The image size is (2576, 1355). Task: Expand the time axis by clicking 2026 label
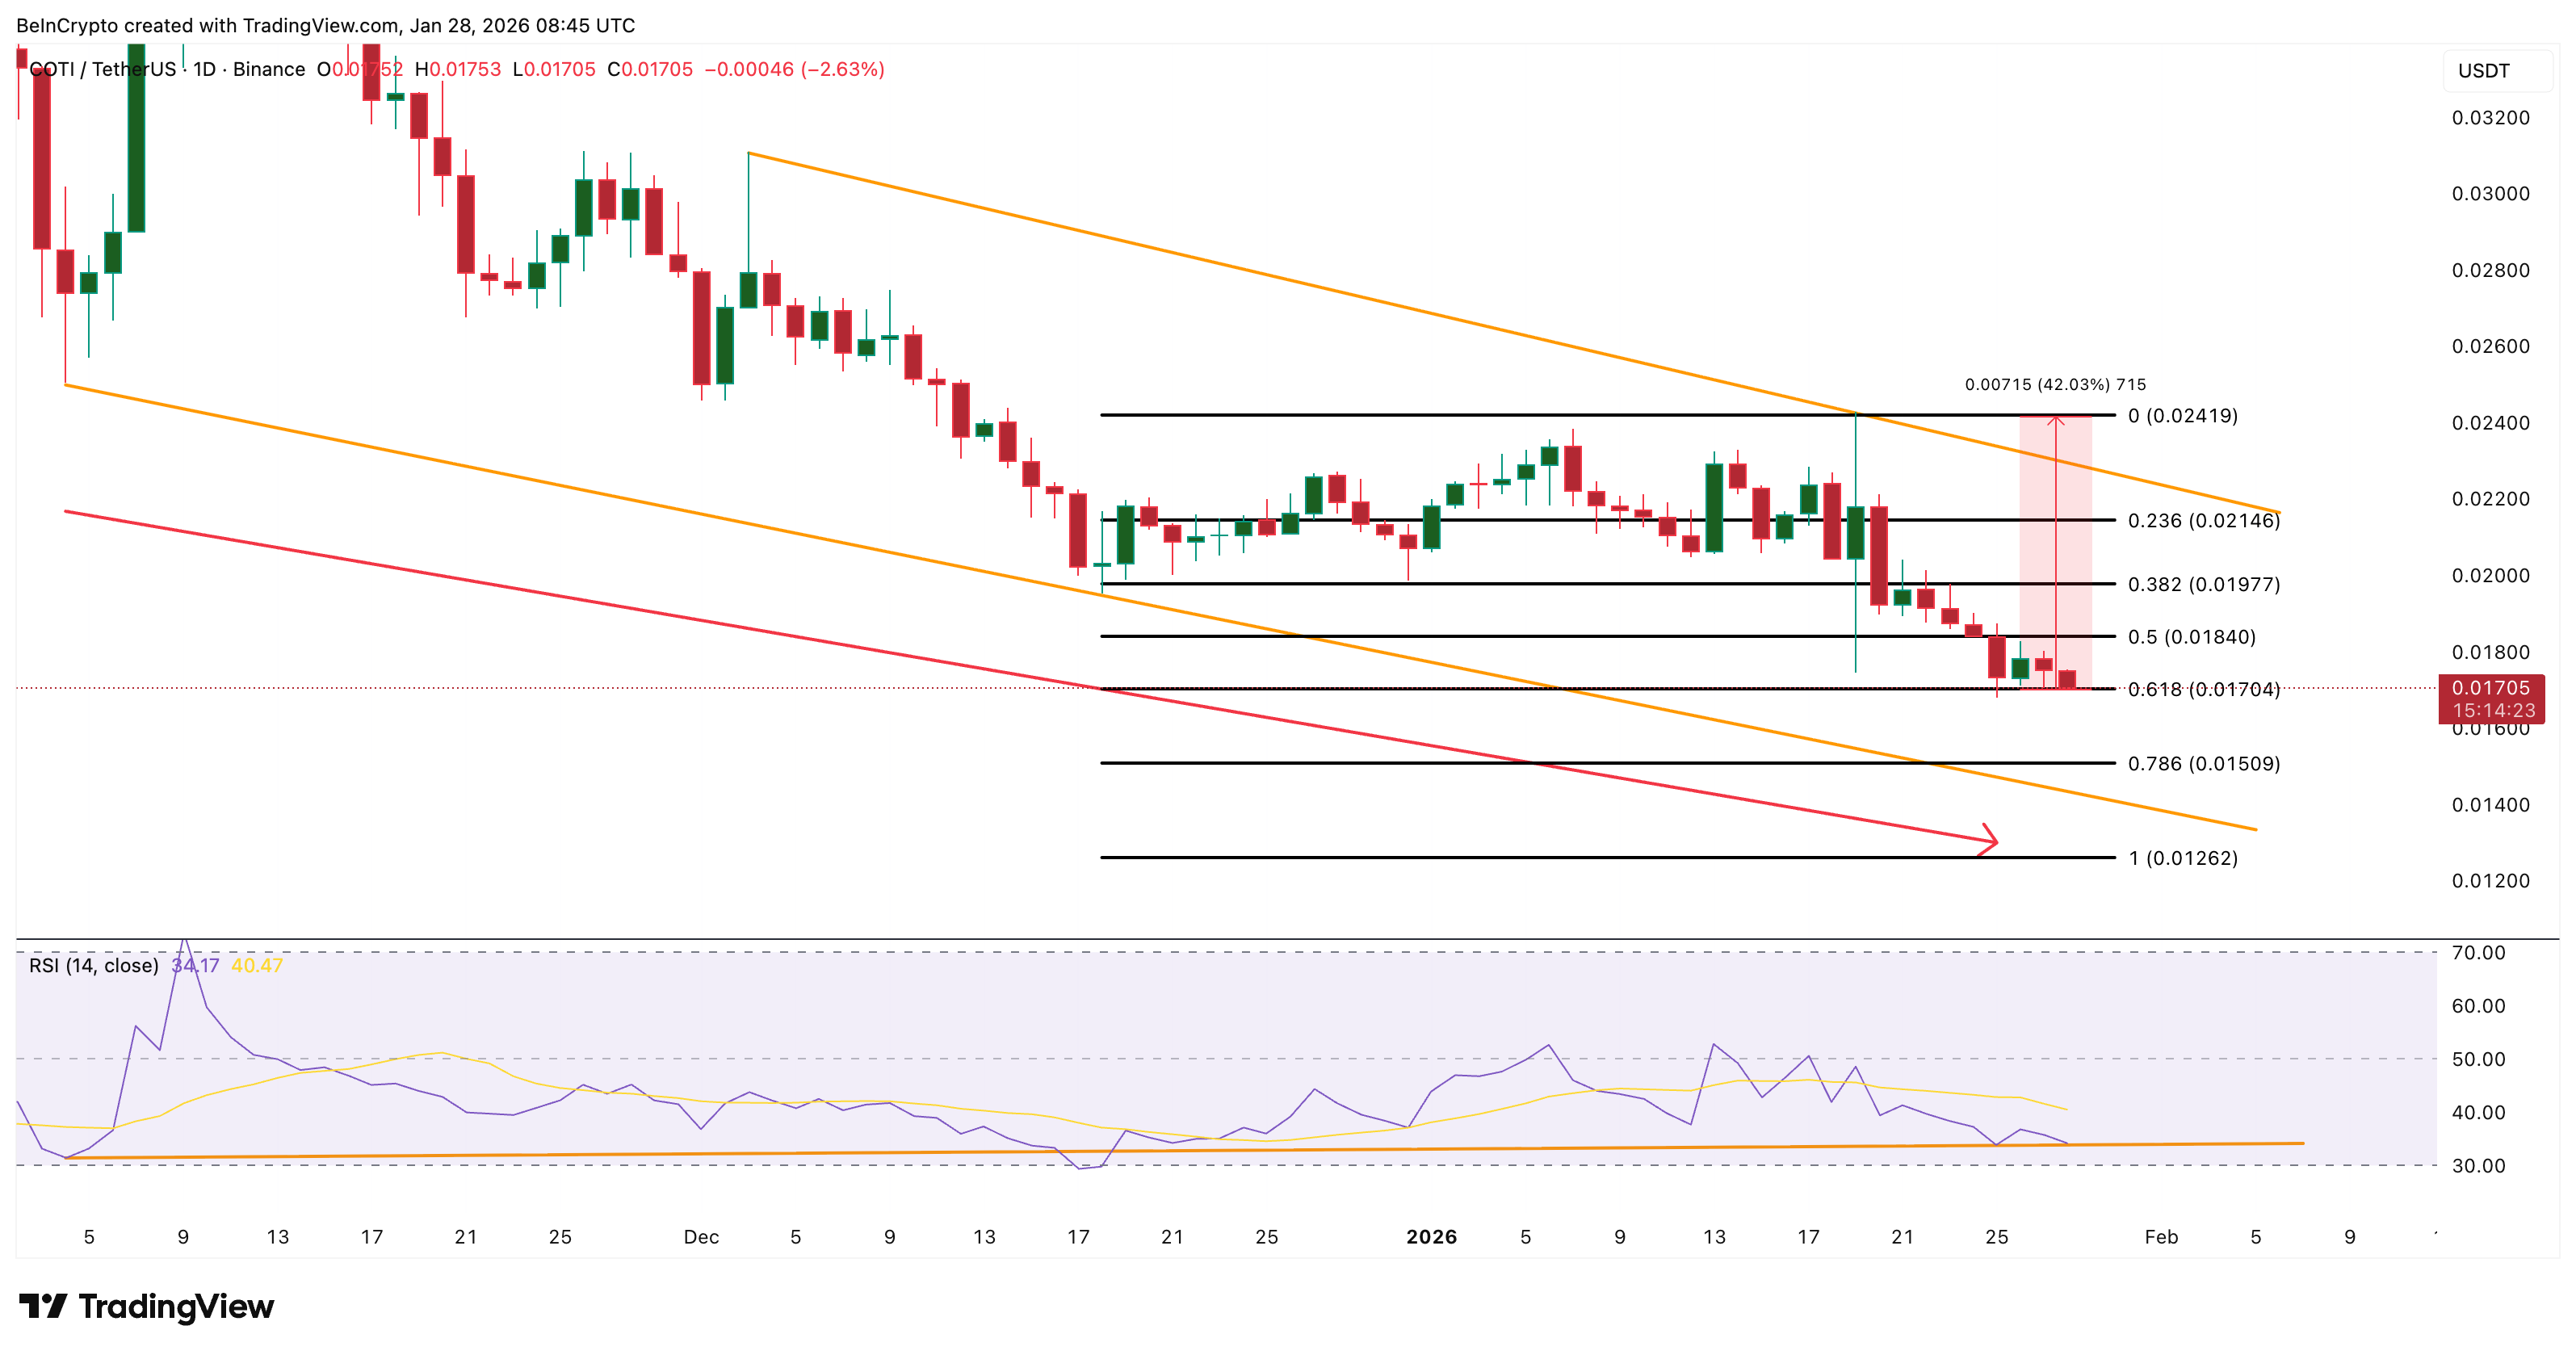1433,1236
